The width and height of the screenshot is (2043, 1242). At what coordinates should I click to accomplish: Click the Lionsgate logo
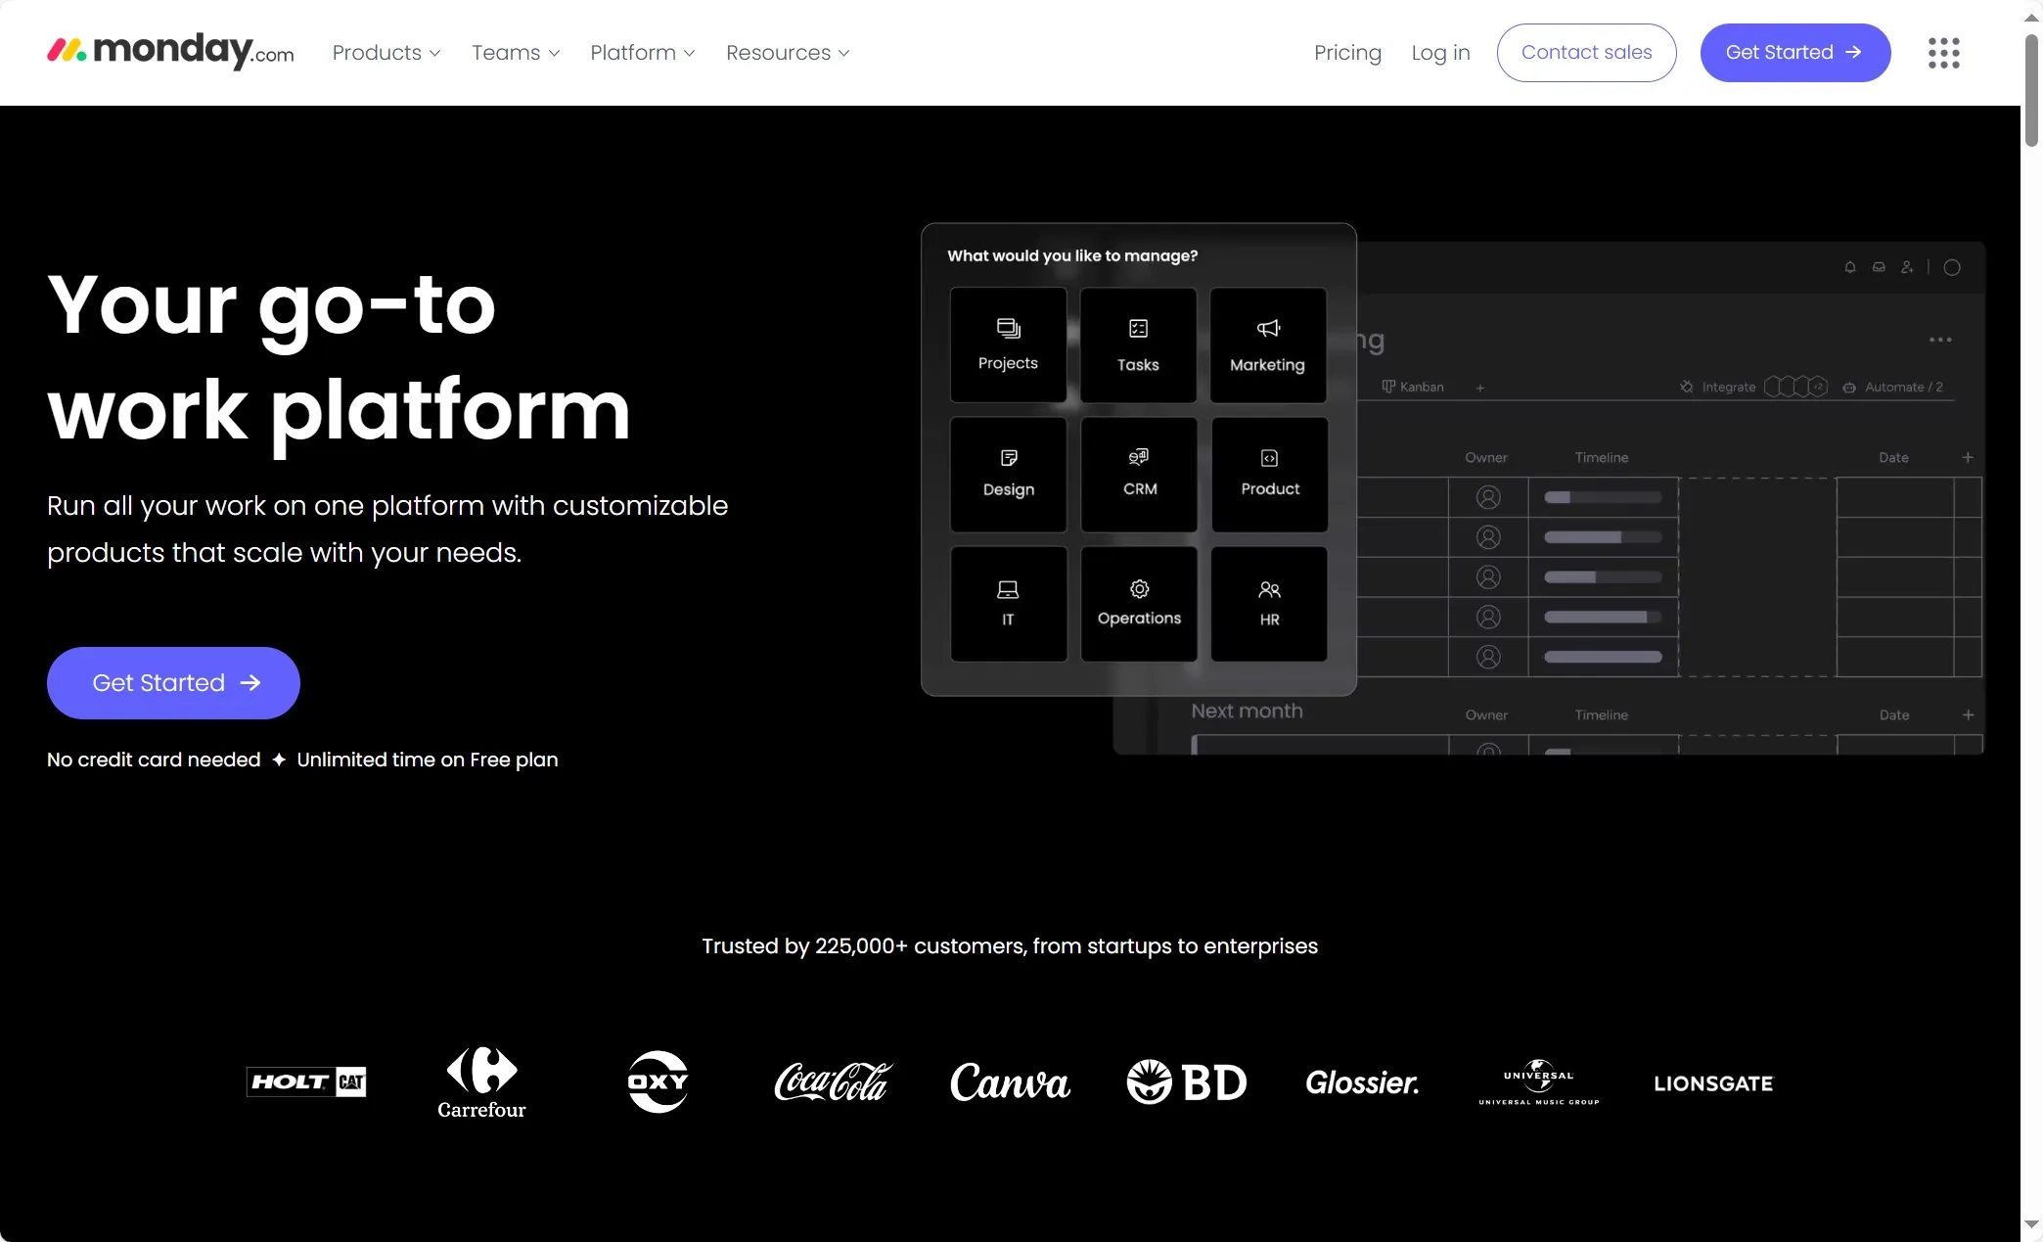pyautogui.click(x=1713, y=1083)
